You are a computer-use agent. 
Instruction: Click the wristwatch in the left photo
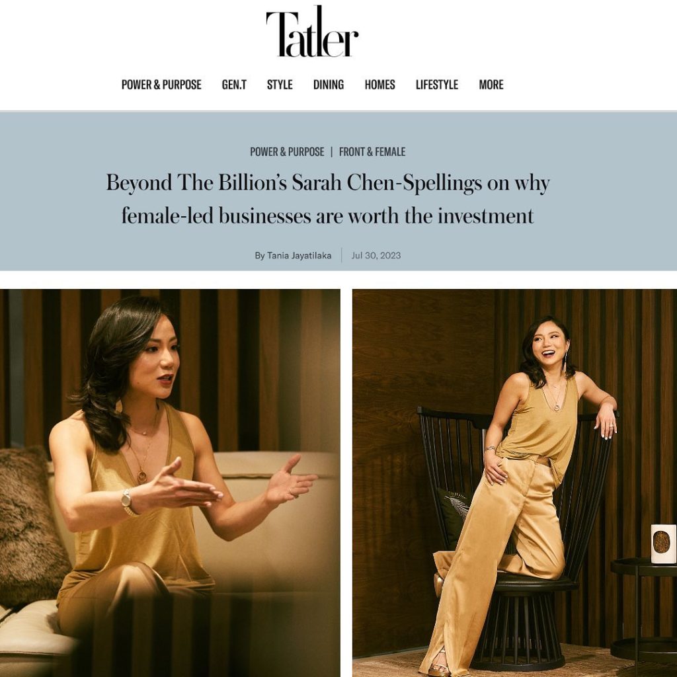pyautogui.click(x=128, y=502)
